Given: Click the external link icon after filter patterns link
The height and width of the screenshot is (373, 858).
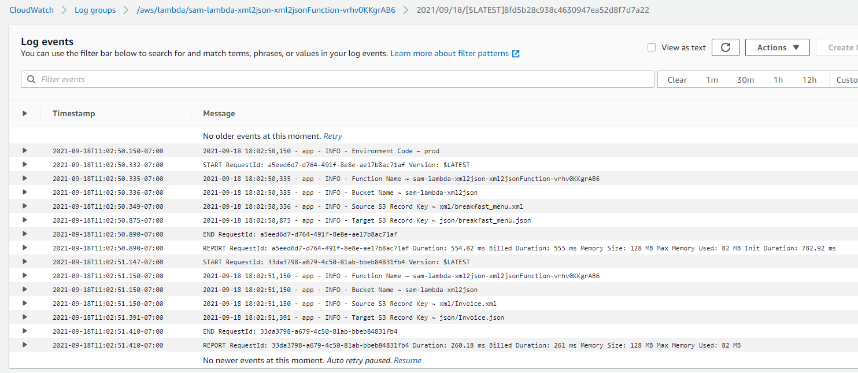Looking at the screenshot, I should pyautogui.click(x=516, y=53).
